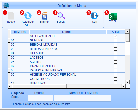Screen dimensions: 138x110
Task: Click the scroll left arrow of the grid
Action: [10, 86]
